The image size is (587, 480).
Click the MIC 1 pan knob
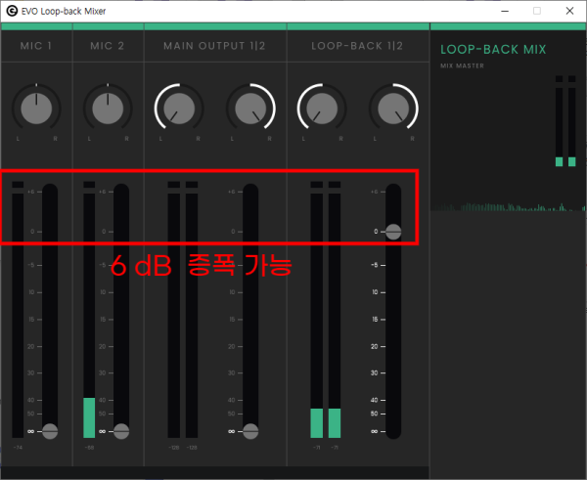[x=36, y=109]
